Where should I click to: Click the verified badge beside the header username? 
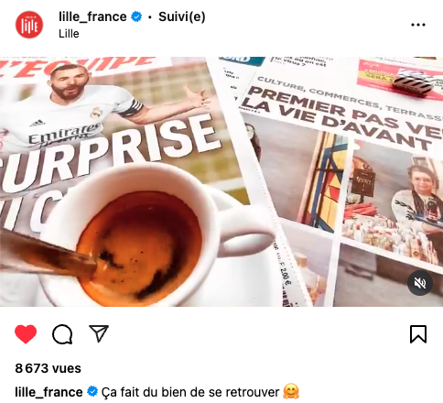(136, 16)
